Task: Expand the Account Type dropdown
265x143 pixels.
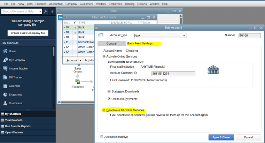Action: click(184, 36)
